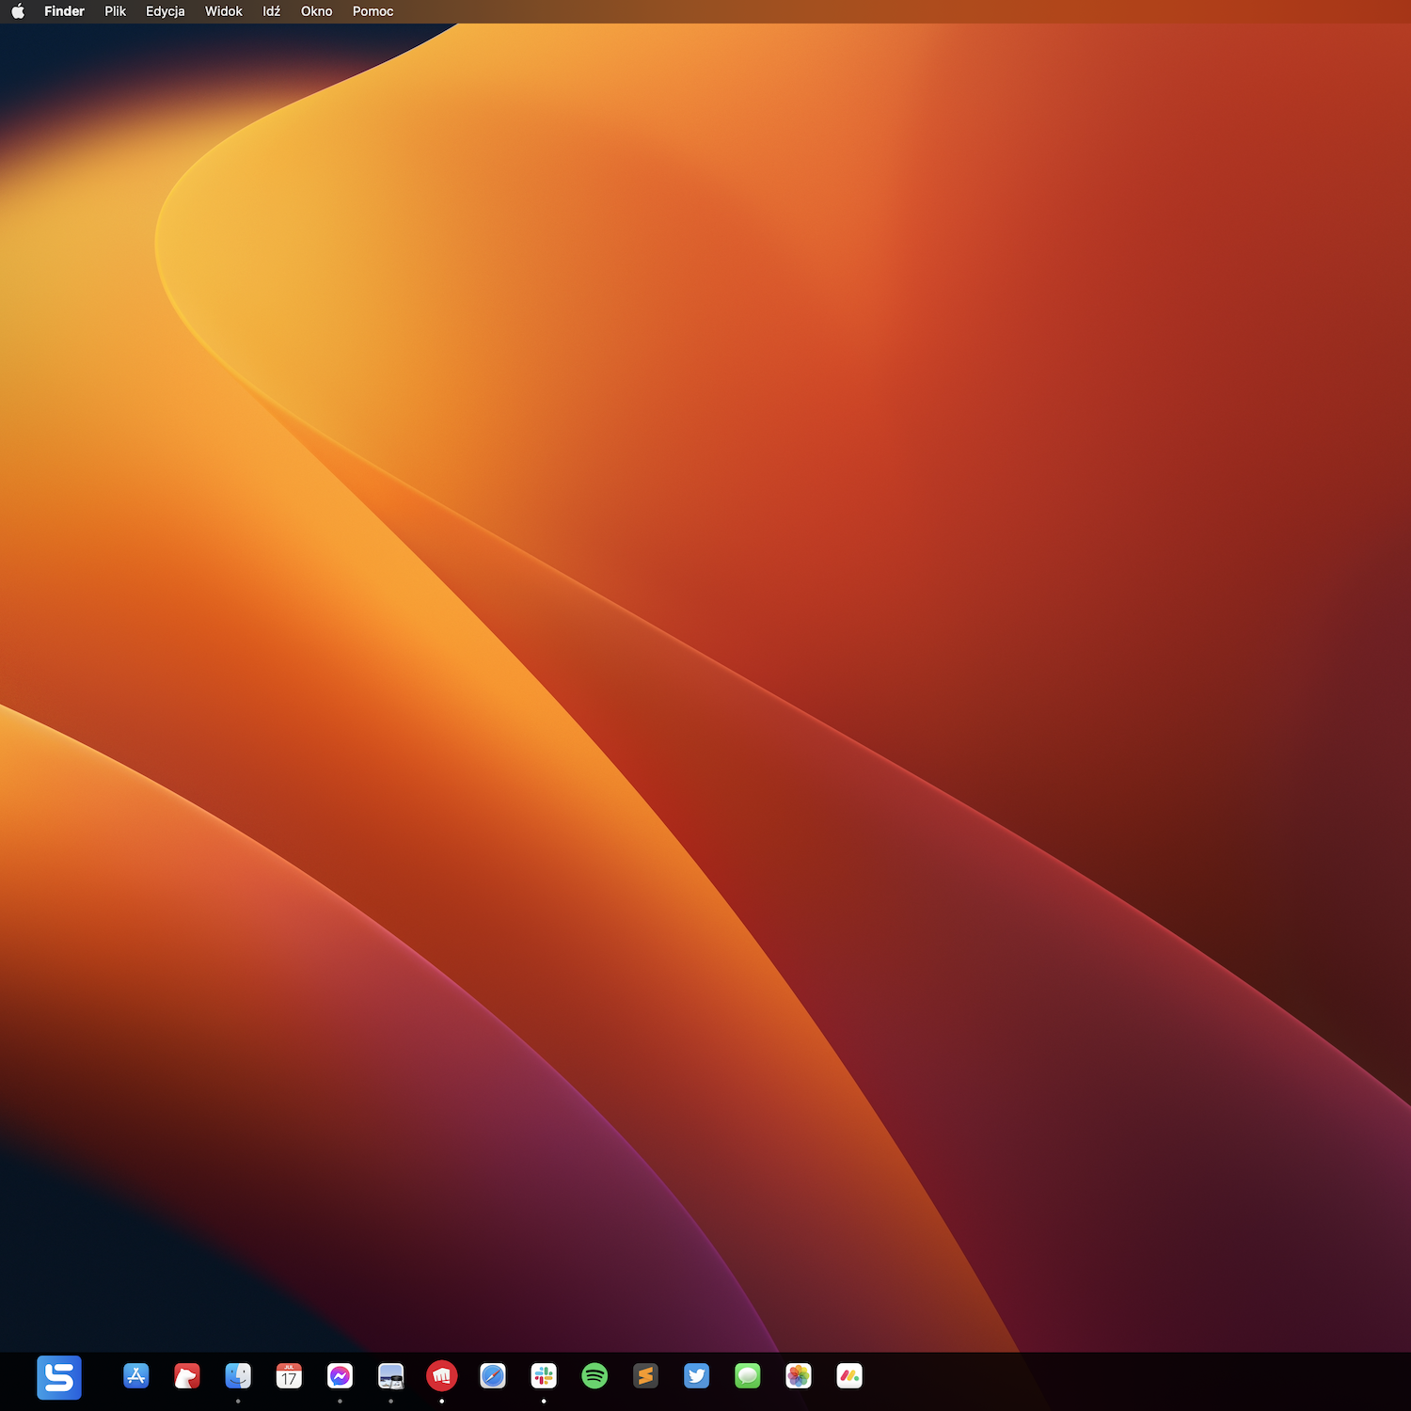1411x1411 pixels.
Task: Click the large blue S app icon
Action: [x=59, y=1377]
